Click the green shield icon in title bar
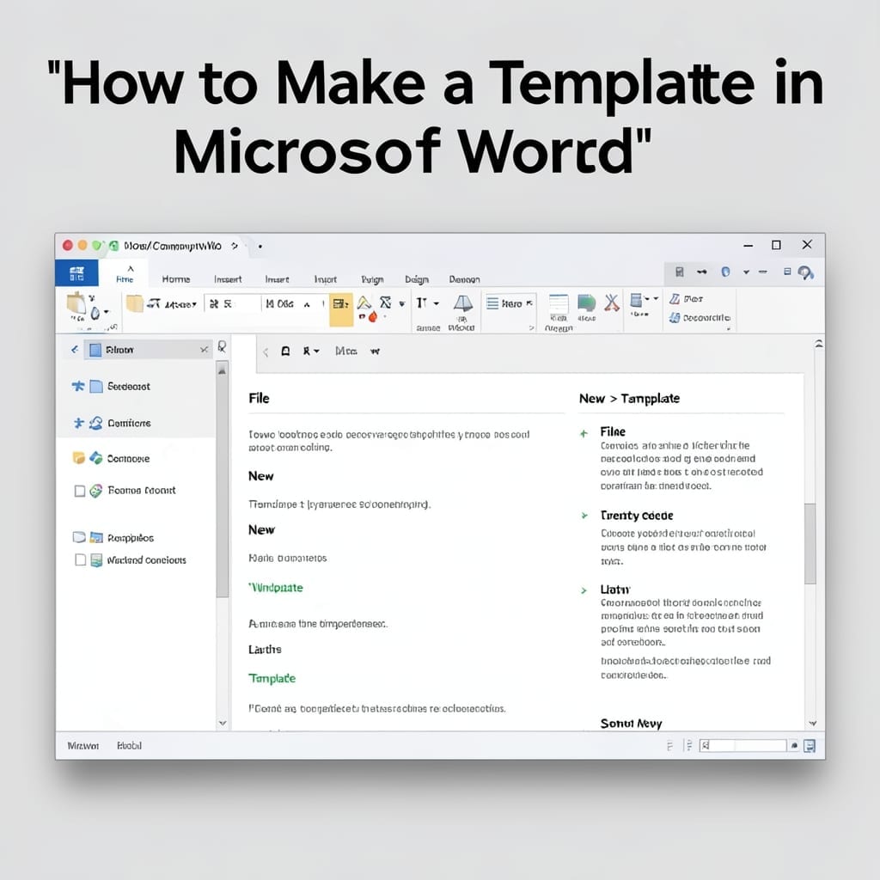The width and height of the screenshot is (880, 880). (x=114, y=246)
